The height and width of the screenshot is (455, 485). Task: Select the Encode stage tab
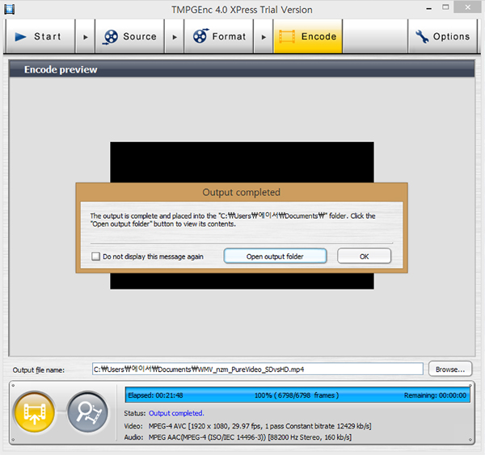tap(308, 36)
